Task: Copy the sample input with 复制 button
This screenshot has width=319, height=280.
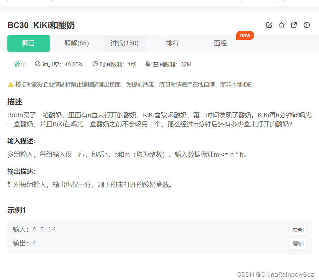Action: tap(298, 230)
